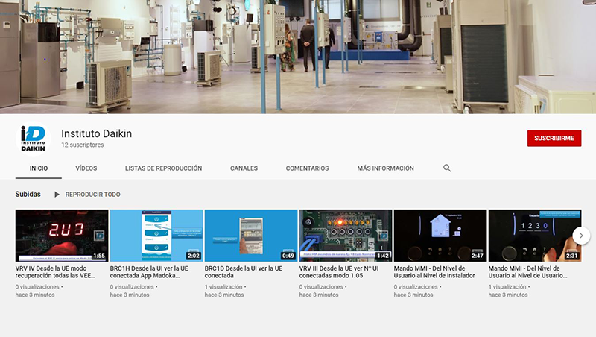The height and width of the screenshot is (337, 596).
Task: Open title BRC1D Desde la UI ver la UE conectada
Action: click(x=244, y=272)
